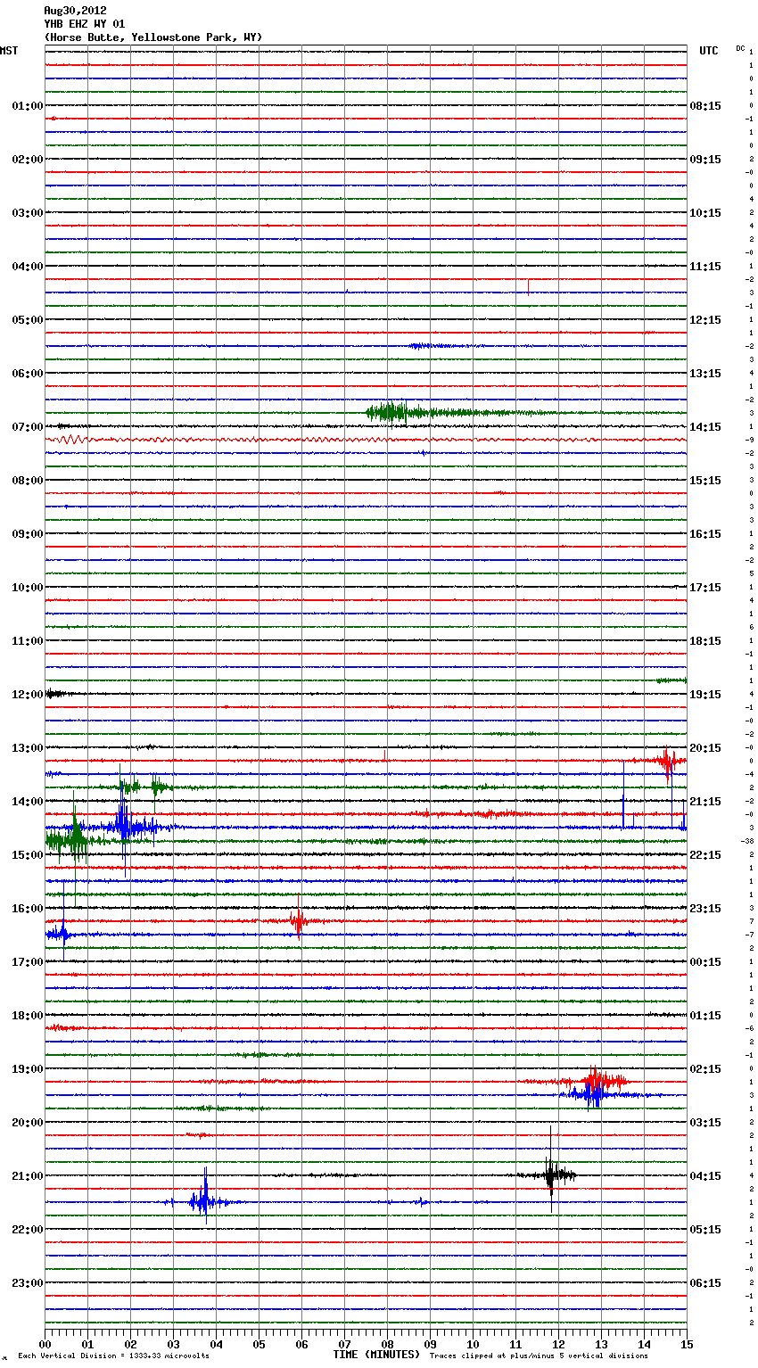Viewport: 758px width, 1368px height.
Task: Click the 14:15 UTC time label
Action: click(705, 427)
